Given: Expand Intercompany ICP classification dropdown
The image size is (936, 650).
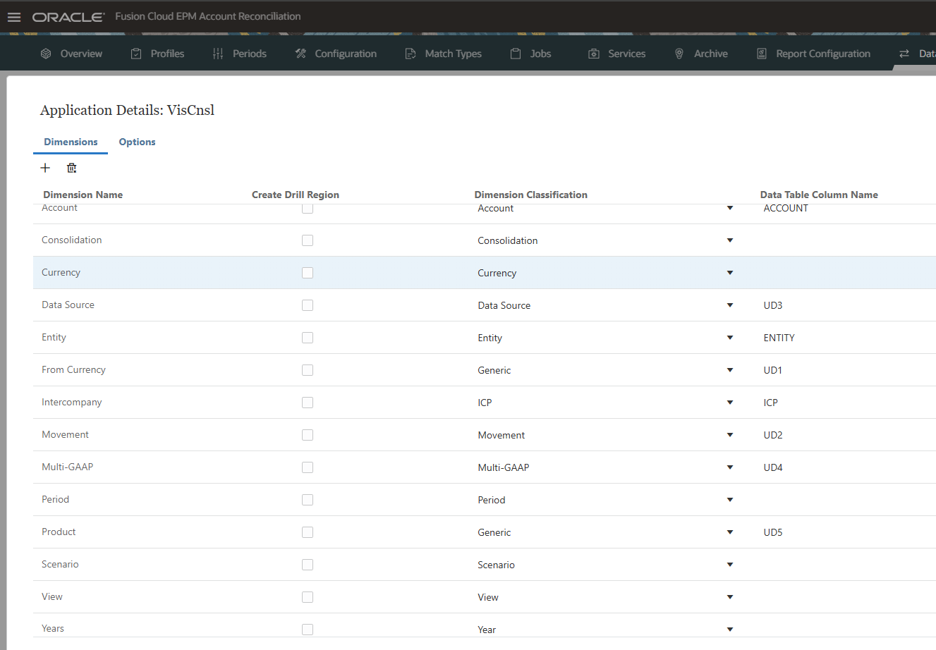Looking at the screenshot, I should 730,403.
